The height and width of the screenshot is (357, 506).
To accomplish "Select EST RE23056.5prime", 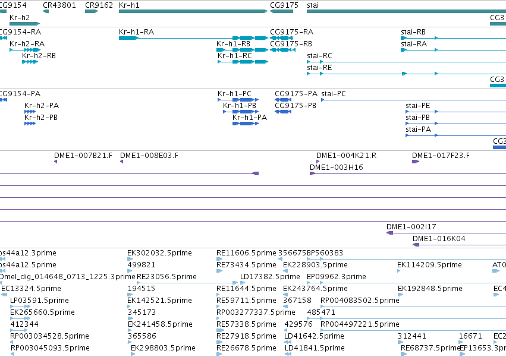I will pos(187,283).
